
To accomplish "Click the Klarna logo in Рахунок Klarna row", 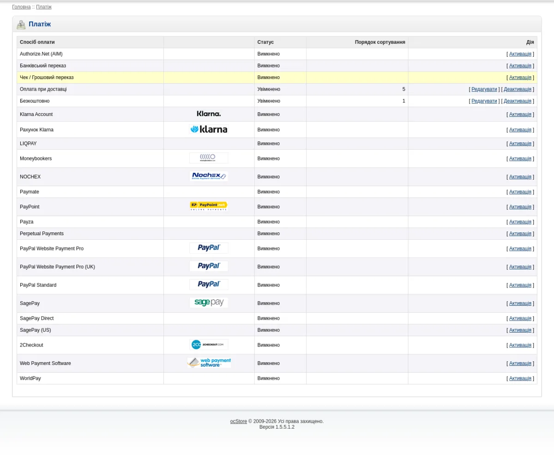I will coord(209,129).
